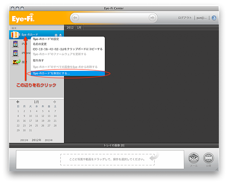
Task: Choose "'Eye-Fiカード'を無効にする..." entry
Action: (68, 73)
